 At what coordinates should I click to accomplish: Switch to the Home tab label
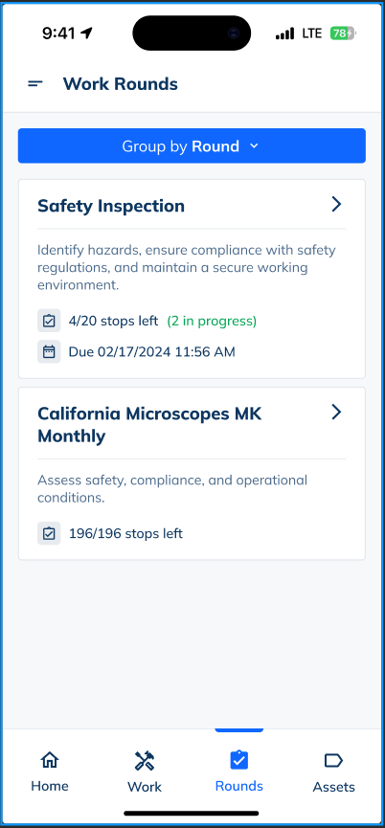(50, 785)
